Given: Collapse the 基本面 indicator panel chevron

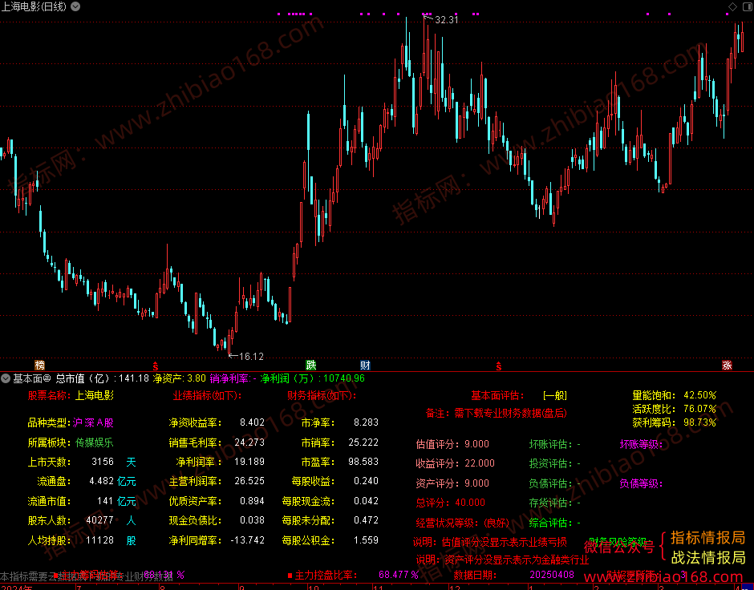Looking at the screenshot, I should pyautogui.click(x=6, y=378).
